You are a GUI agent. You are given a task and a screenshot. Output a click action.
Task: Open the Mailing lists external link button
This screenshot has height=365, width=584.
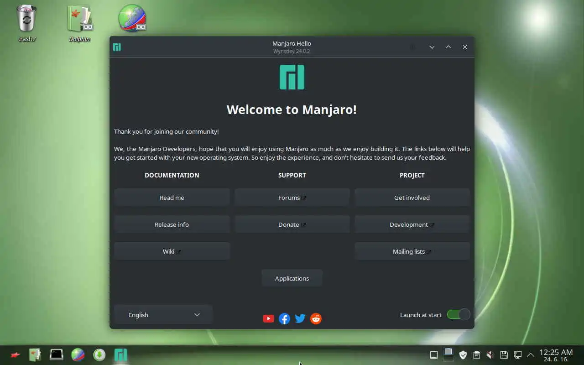pyautogui.click(x=412, y=251)
